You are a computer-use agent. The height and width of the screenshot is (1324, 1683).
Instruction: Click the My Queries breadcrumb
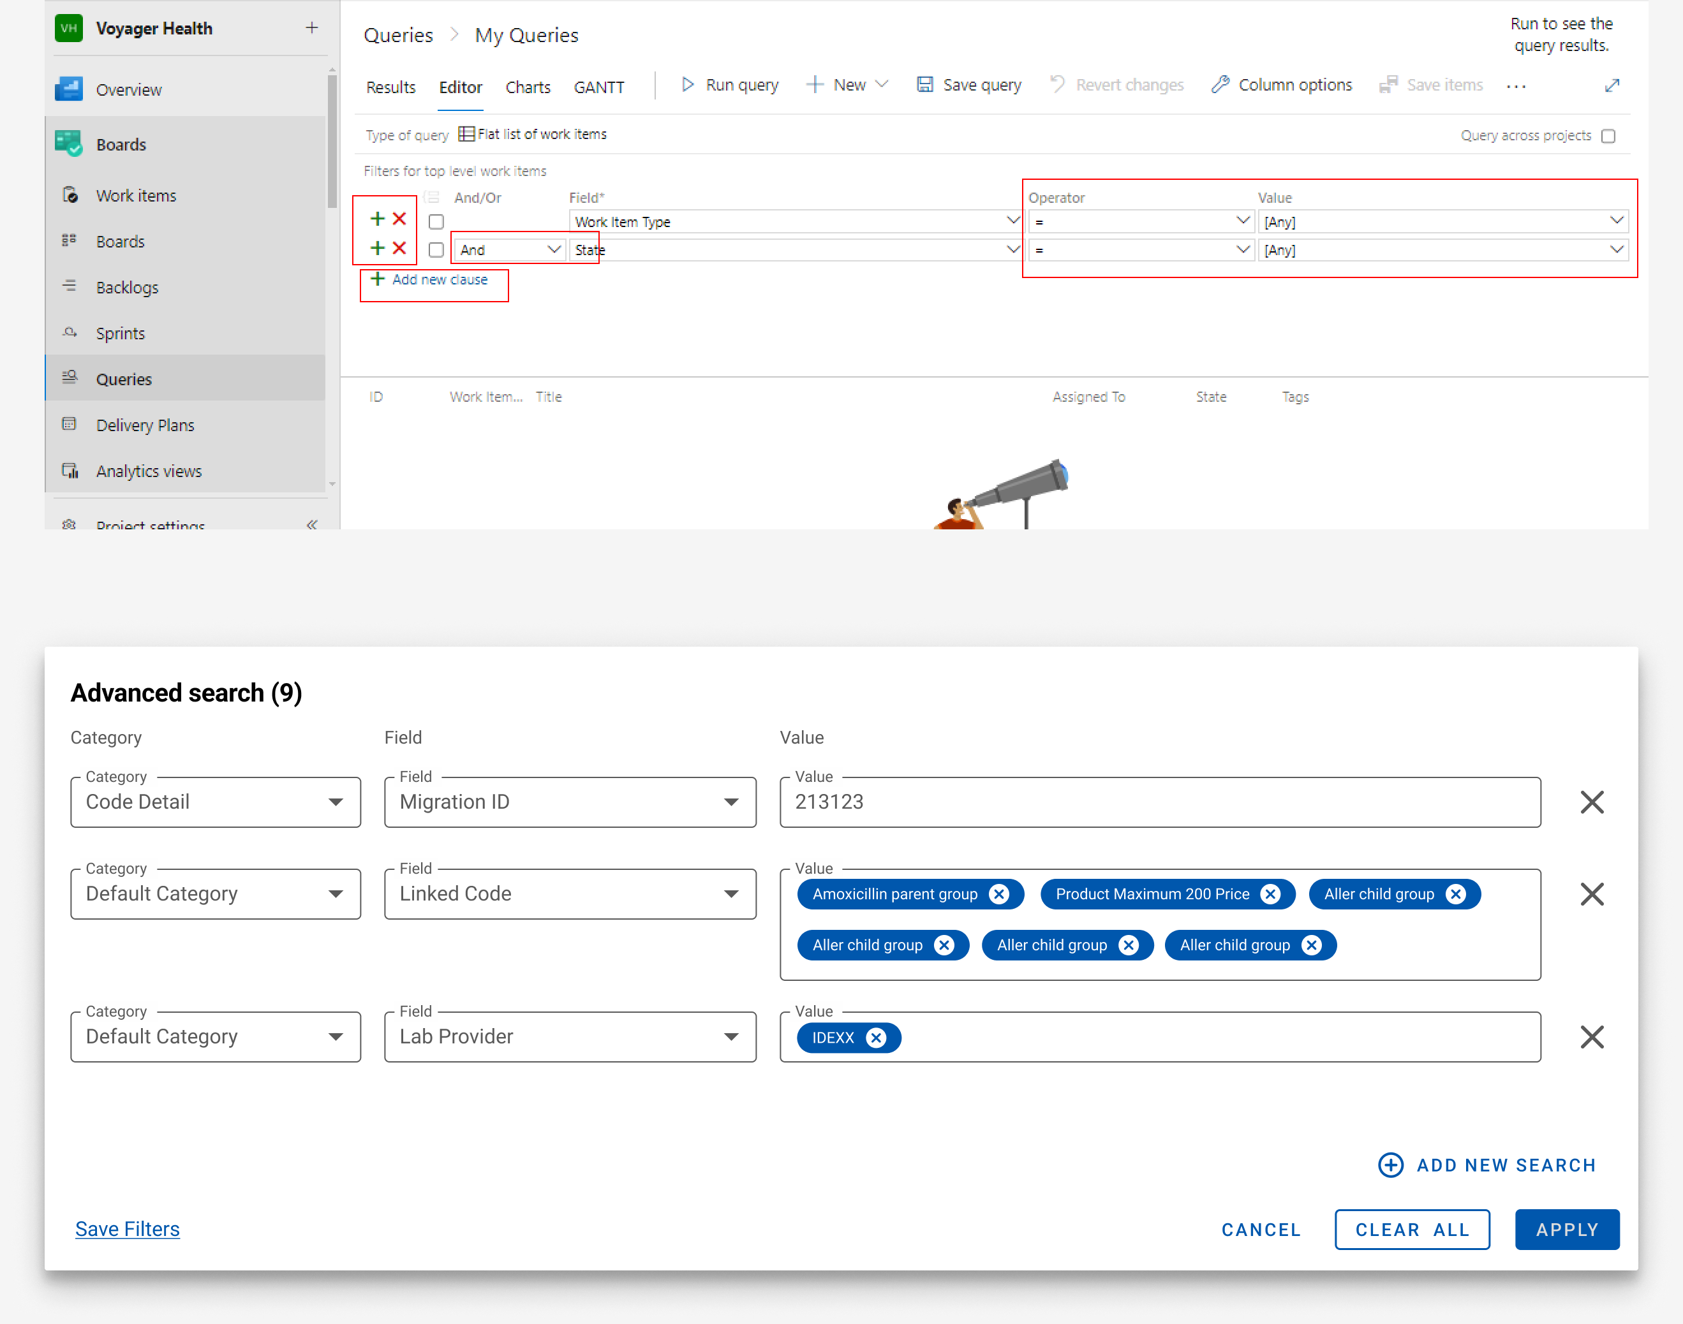(x=526, y=36)
